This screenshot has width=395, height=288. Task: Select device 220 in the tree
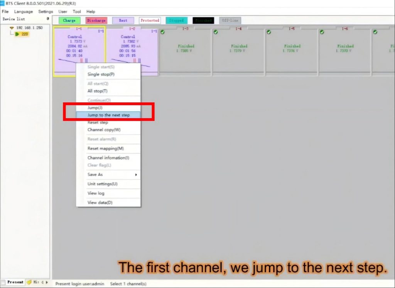(25, 34)
